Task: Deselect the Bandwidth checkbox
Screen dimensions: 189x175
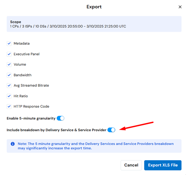Action: [x=9, y=75]
